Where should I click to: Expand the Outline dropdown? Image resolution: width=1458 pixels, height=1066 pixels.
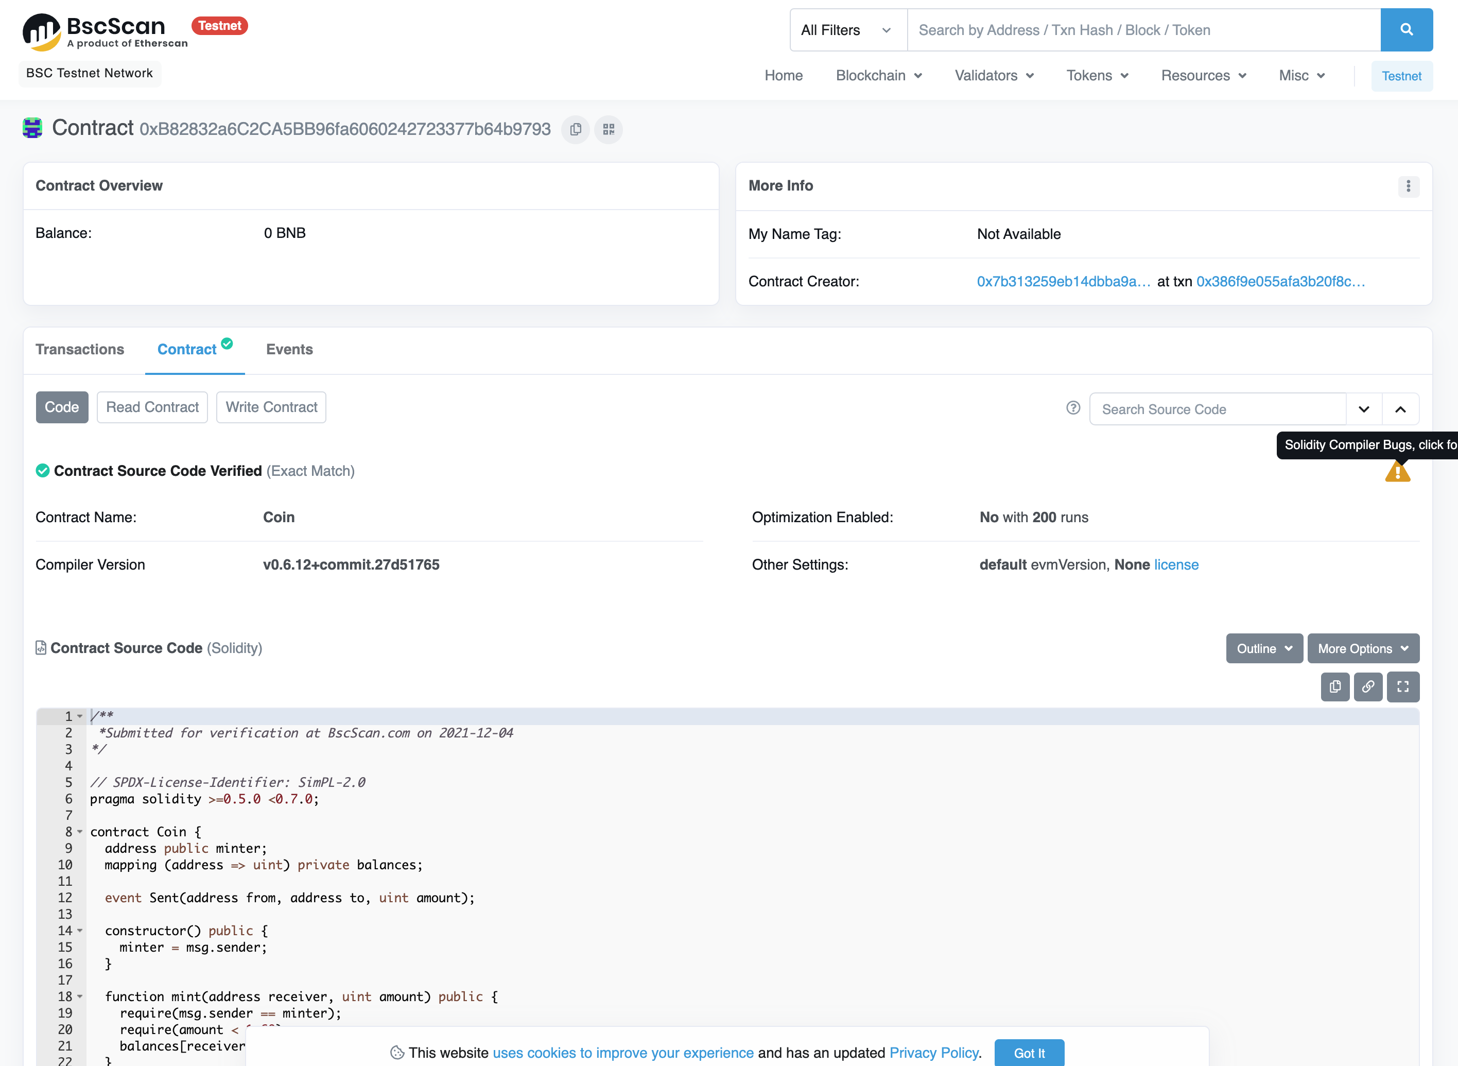[1264, 648]
